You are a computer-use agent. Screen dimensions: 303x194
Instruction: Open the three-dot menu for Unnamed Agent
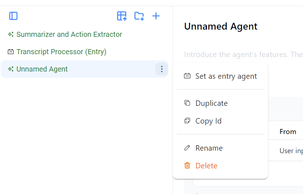point(161,69)
